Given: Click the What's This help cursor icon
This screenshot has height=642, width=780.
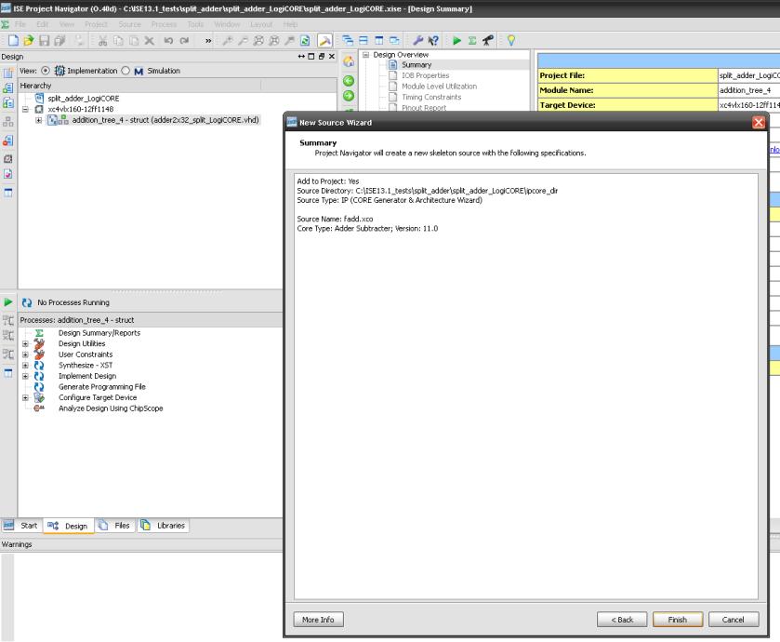Looking at the screenshot, I should [433, 40].
